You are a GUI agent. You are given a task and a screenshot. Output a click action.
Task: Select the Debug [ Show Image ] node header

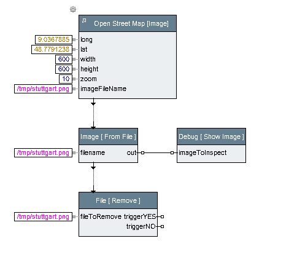(x=211, y=136)
